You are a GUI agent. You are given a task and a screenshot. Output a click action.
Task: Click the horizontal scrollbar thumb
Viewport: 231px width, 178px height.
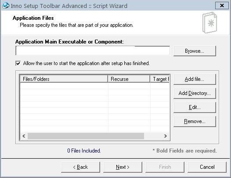(x=86, y=136)
